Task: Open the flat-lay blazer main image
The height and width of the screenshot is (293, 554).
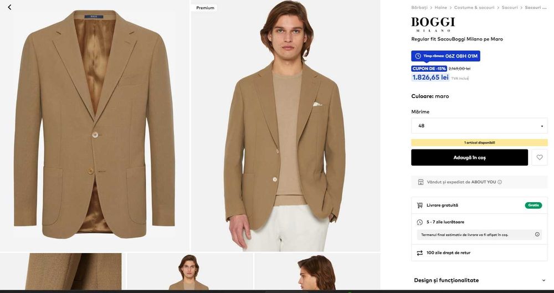Action: (x=94, y=127)
